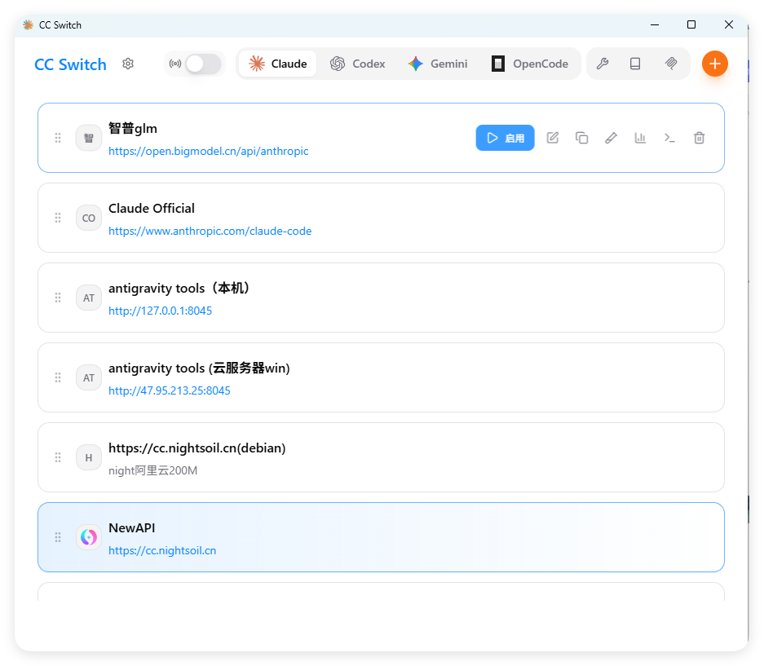764x666 pixels.
Task: Open usage chart icon for 智谱glm
Action: point(640,138)
